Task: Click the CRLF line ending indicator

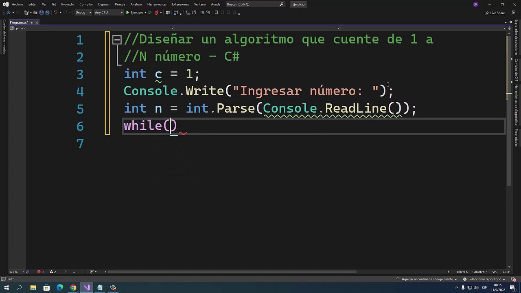Action: 506,272
